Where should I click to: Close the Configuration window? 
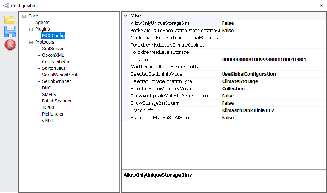tap(321, 6)
